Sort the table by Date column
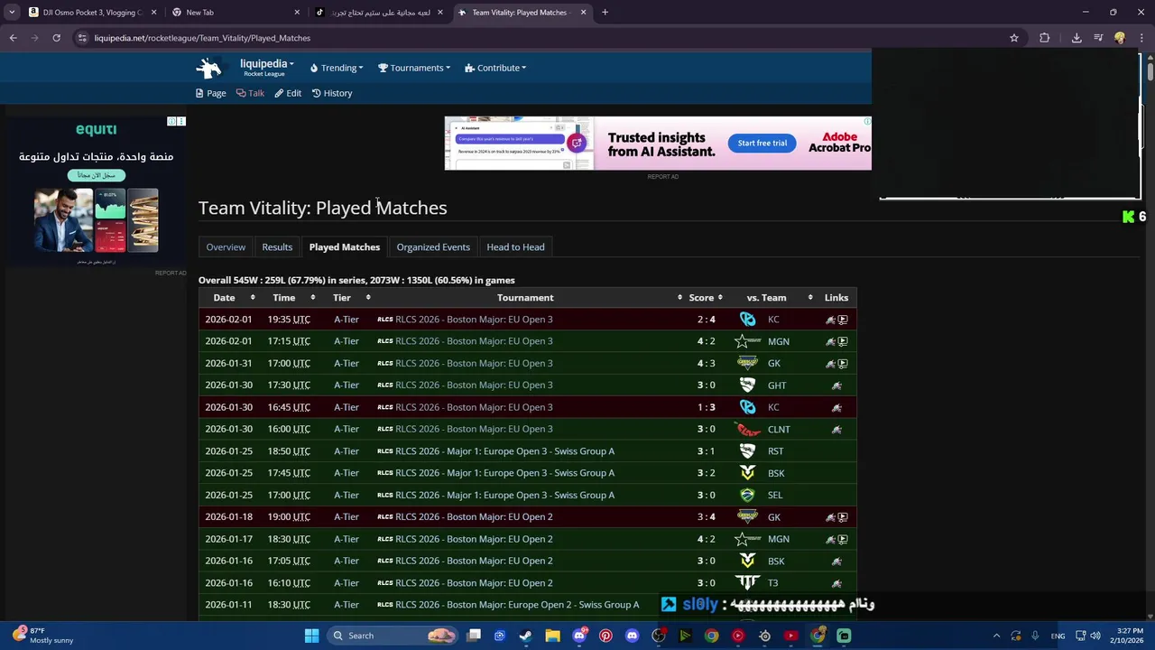This screenshot has height=650, width=1155. click(253, 298)
